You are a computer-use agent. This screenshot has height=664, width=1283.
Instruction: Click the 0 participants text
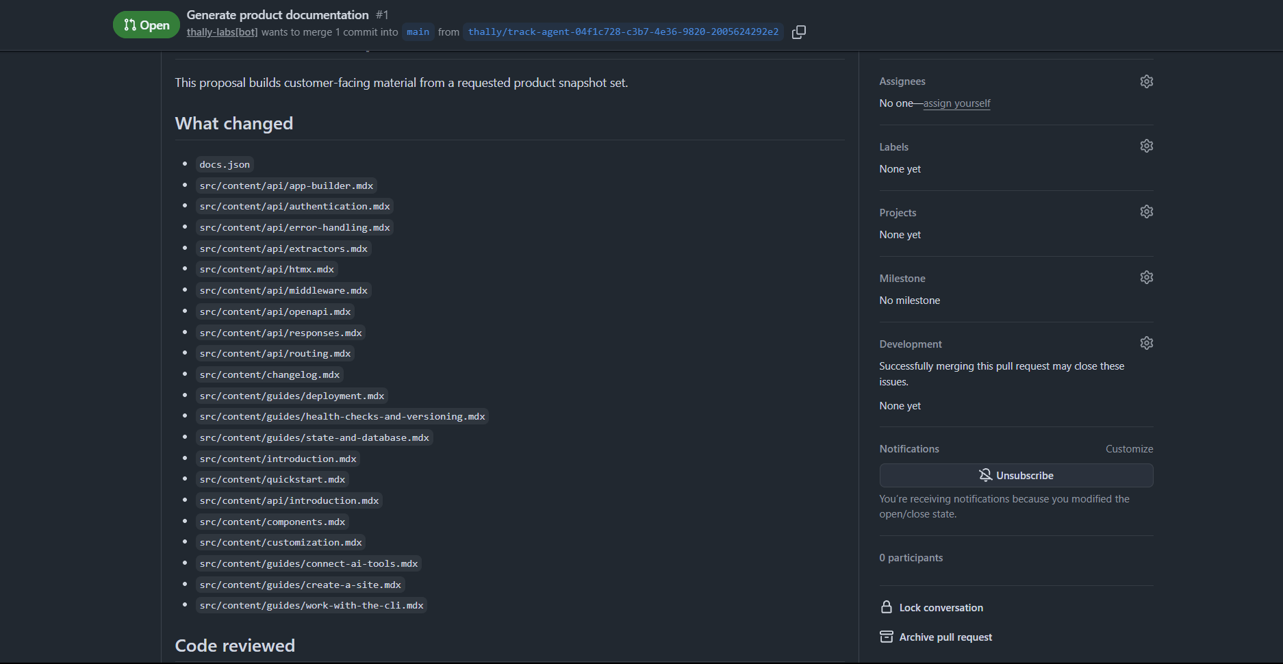(911, 558)
